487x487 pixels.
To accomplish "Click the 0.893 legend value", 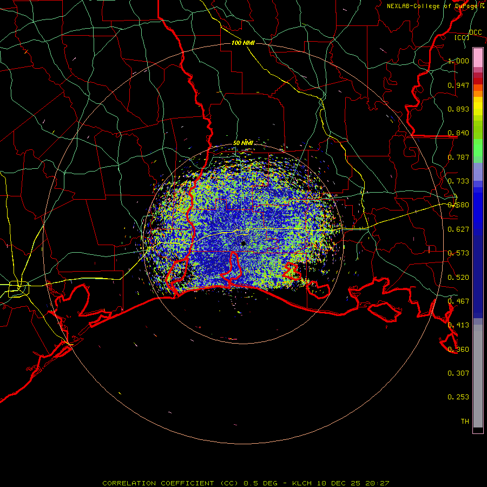I will [x=458, y=109].
